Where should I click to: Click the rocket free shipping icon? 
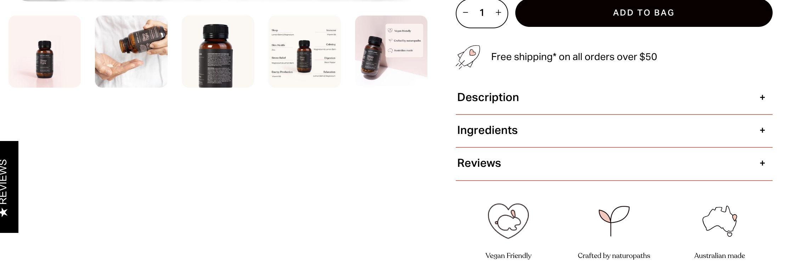pos(468,57)
